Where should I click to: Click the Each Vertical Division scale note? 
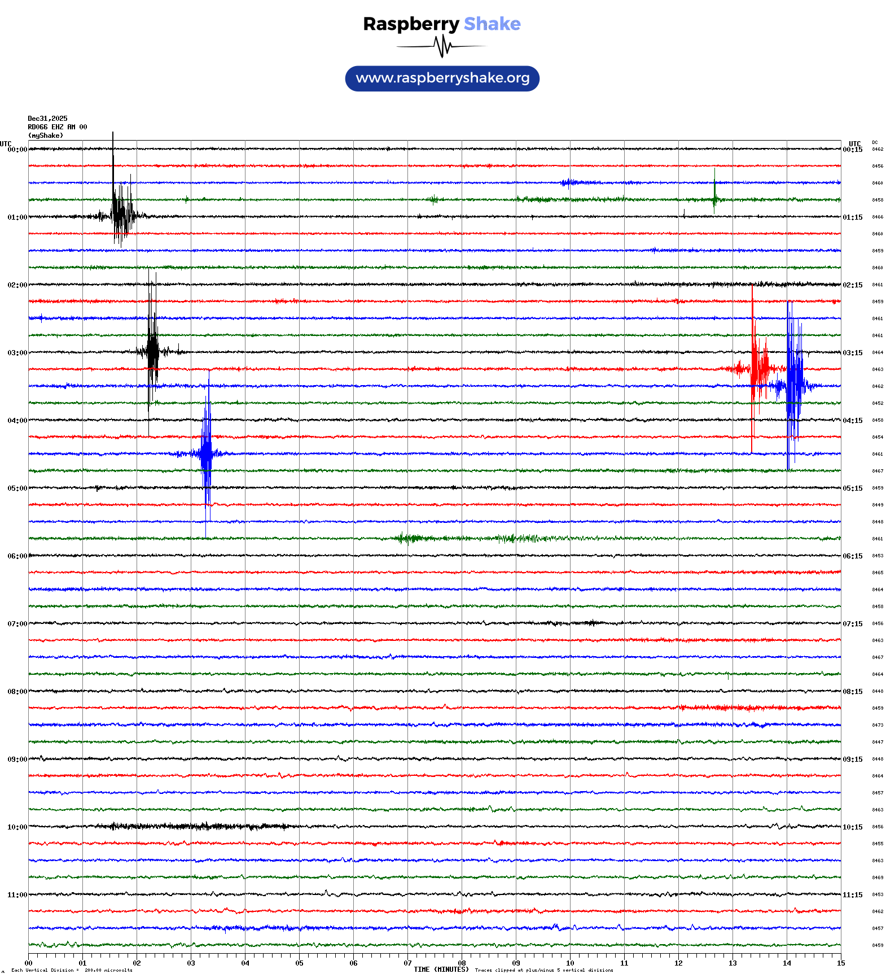(x=72, y=971)
